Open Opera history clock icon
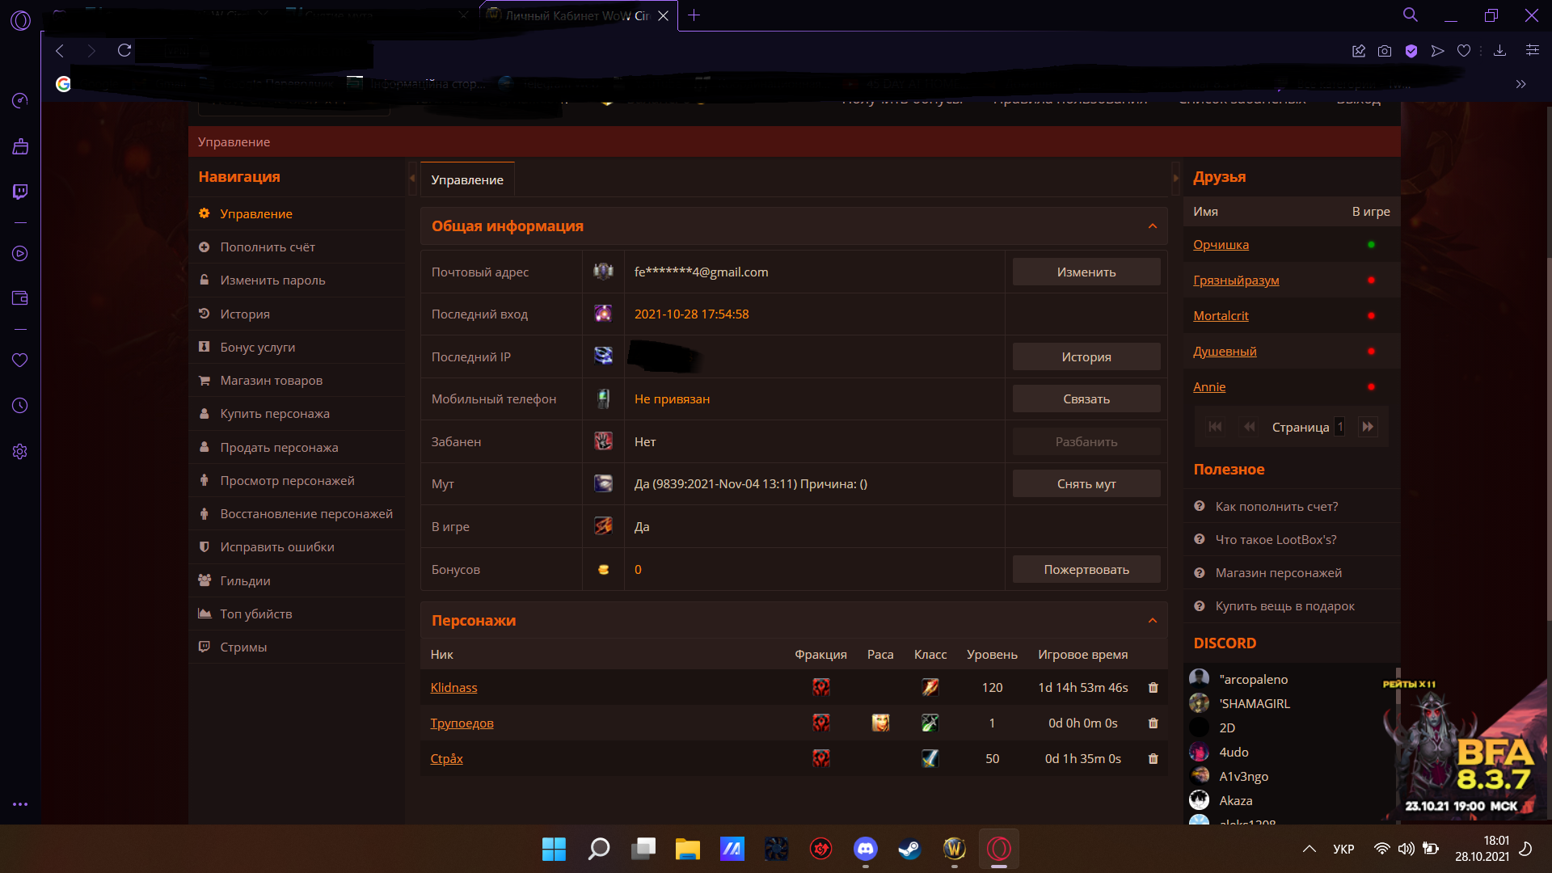This screenshot has height=873, width=1552. 20,406
